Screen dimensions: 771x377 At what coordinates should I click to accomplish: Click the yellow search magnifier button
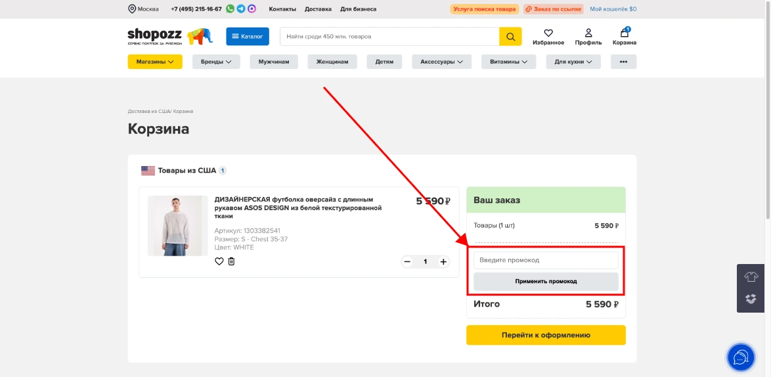tap(510, 36)
